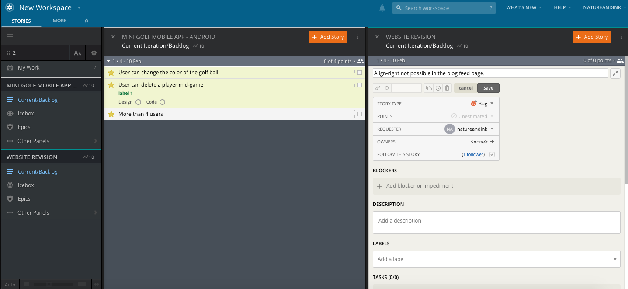Toggle the Follow This Story checkbox
628x289 pixels.
point(492,154)
